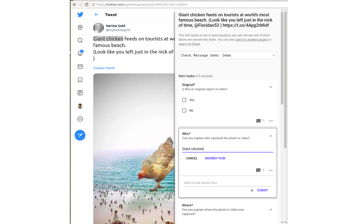Screen dimensions: 358x224
Task: Click the 'add it to another project' link
Action: coord(252,40)
